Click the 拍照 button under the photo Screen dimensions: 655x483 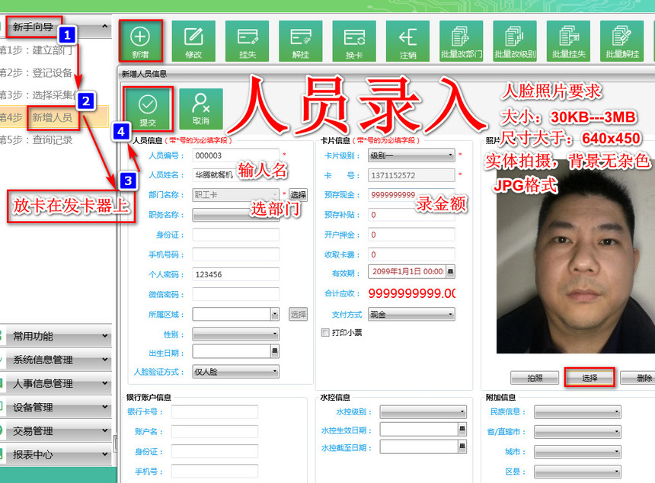[535, 378]
